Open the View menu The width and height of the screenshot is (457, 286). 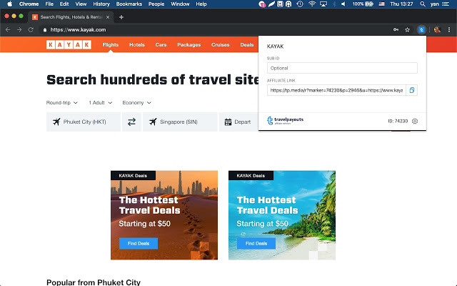point(81,4)
